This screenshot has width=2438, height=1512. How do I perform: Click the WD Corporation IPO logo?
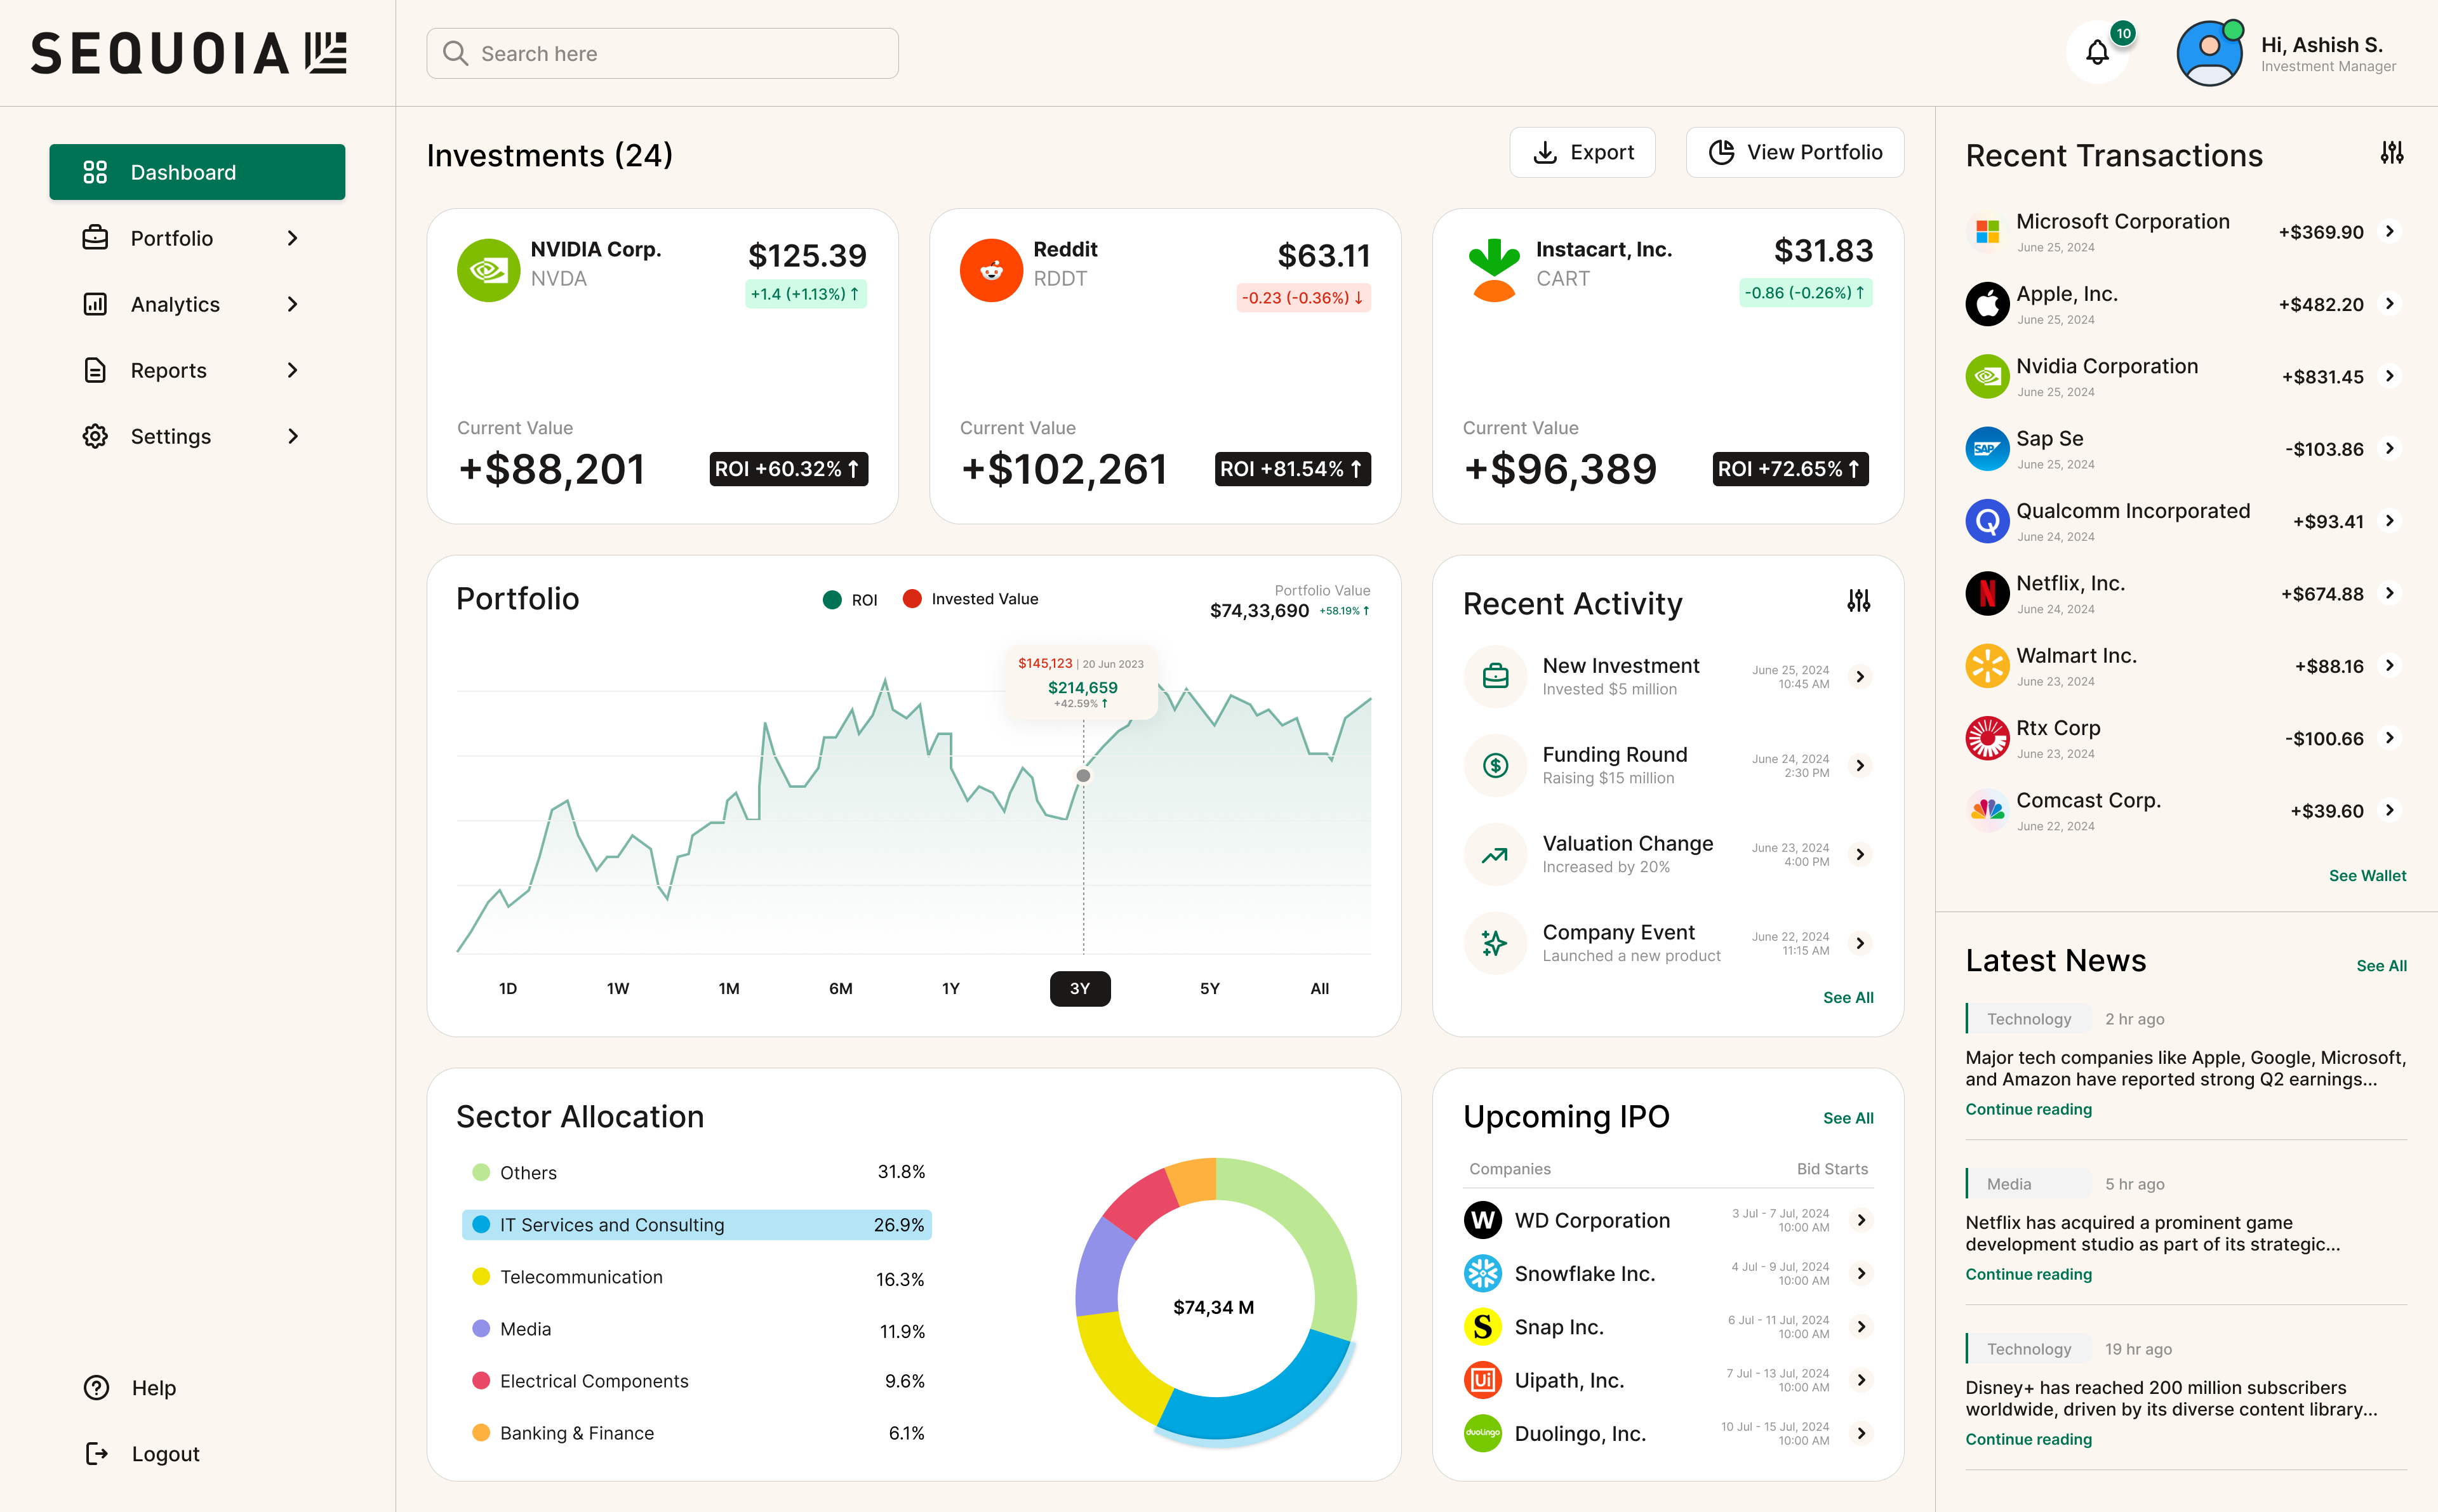1483,1220
